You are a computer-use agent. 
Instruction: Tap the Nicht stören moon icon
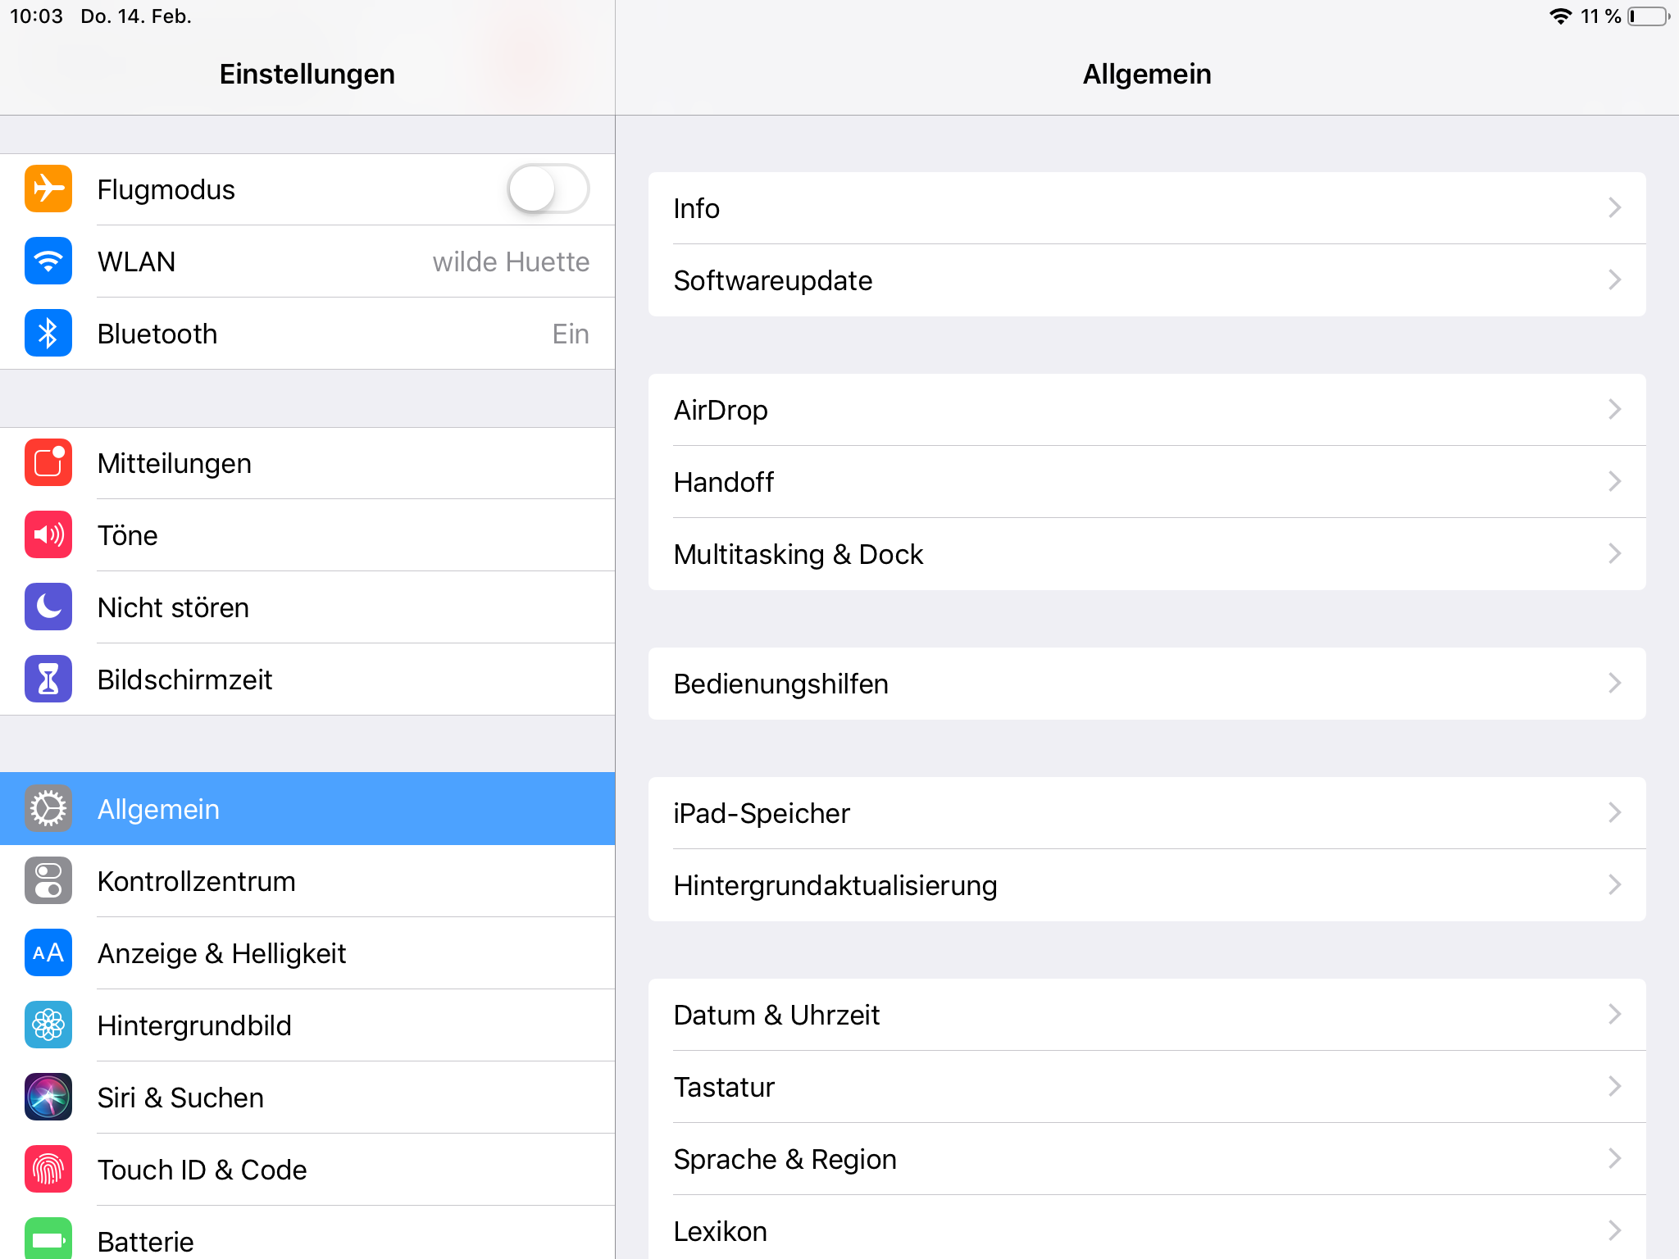pyautogui.click(x=48, y=607)
